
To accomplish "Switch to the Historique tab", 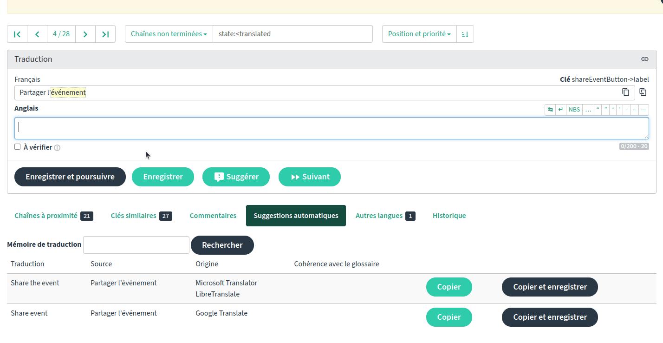I will pyautogui.click(x=449, y=216).
